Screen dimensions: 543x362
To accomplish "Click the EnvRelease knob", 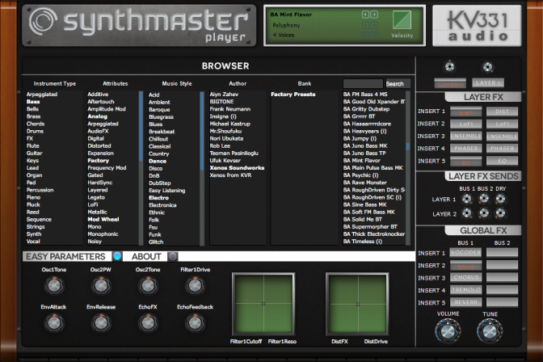I will coord(101,323).
